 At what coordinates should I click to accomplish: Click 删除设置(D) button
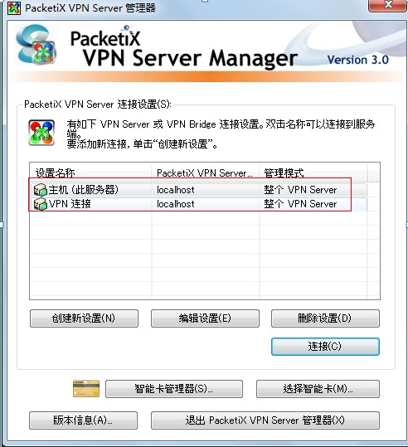(x=325, y=318)
